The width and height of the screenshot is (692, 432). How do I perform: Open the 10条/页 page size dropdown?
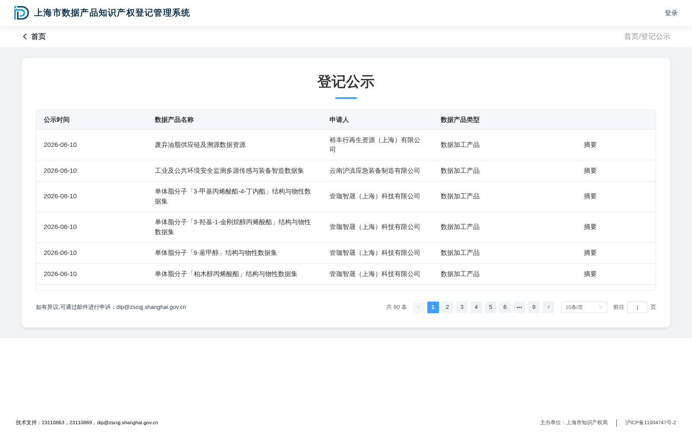(584, 307)
